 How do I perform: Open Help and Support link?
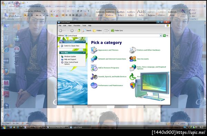tap(70, 60)
